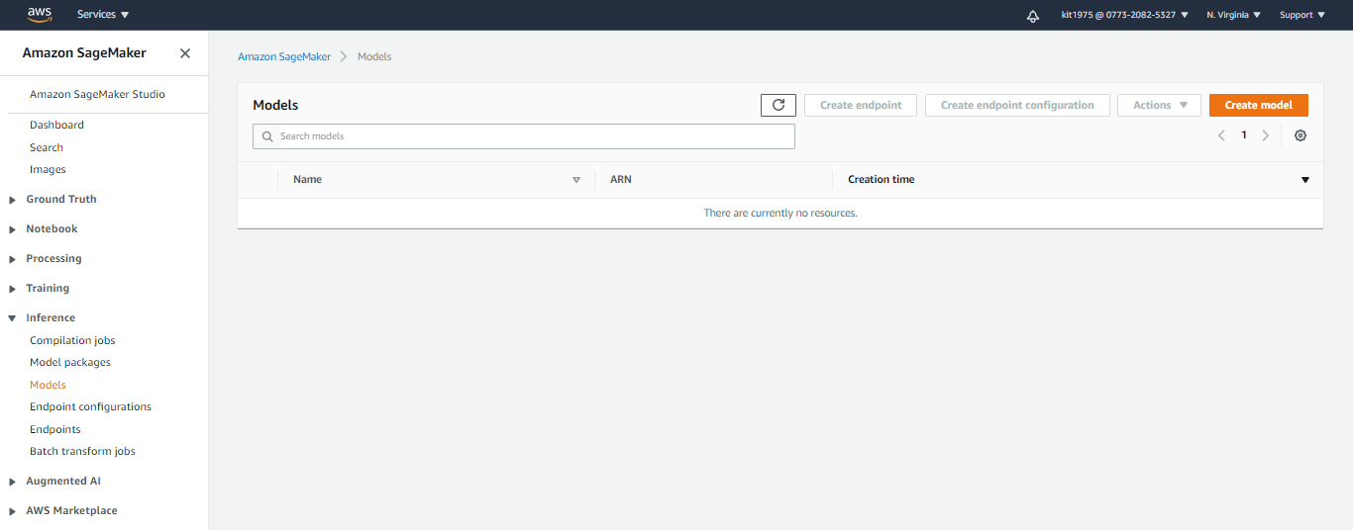Open Model packages
The width and height of the screenshot is (1353, 530).
pyautogui.click(x=70, y=362)
